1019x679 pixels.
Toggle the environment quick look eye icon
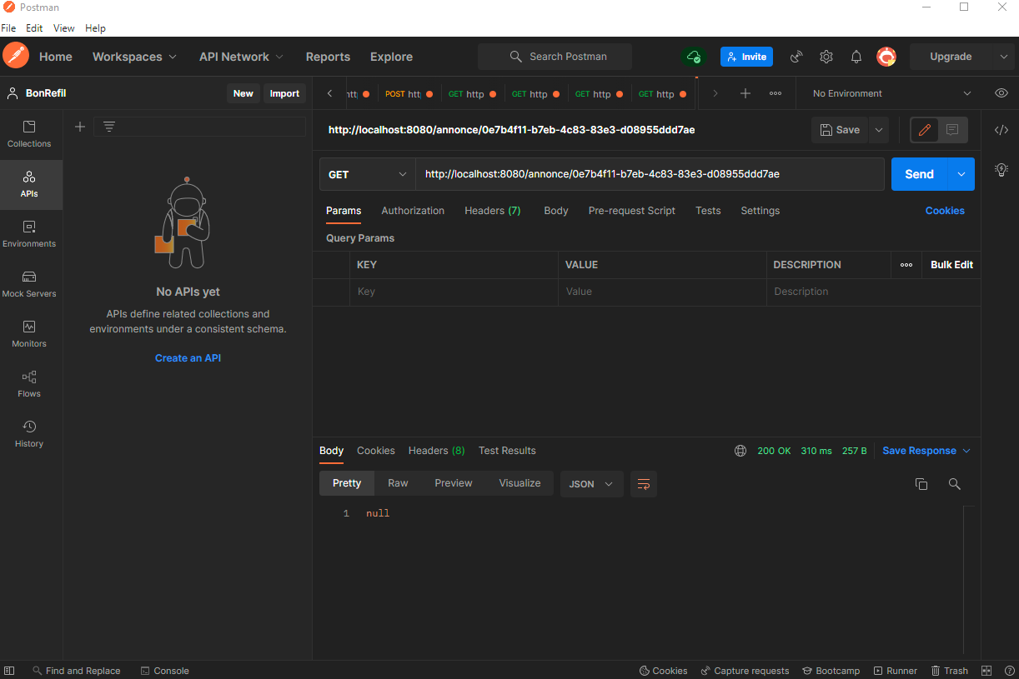1001,93
